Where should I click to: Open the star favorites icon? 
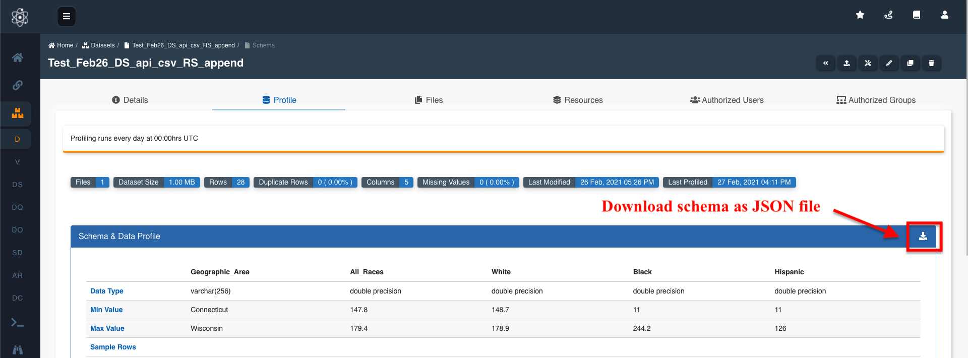click(x=860, y=15)
